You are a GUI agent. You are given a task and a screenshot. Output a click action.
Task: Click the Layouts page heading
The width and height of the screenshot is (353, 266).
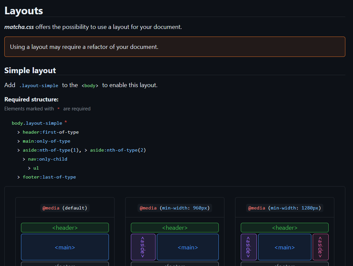[24, 11]
